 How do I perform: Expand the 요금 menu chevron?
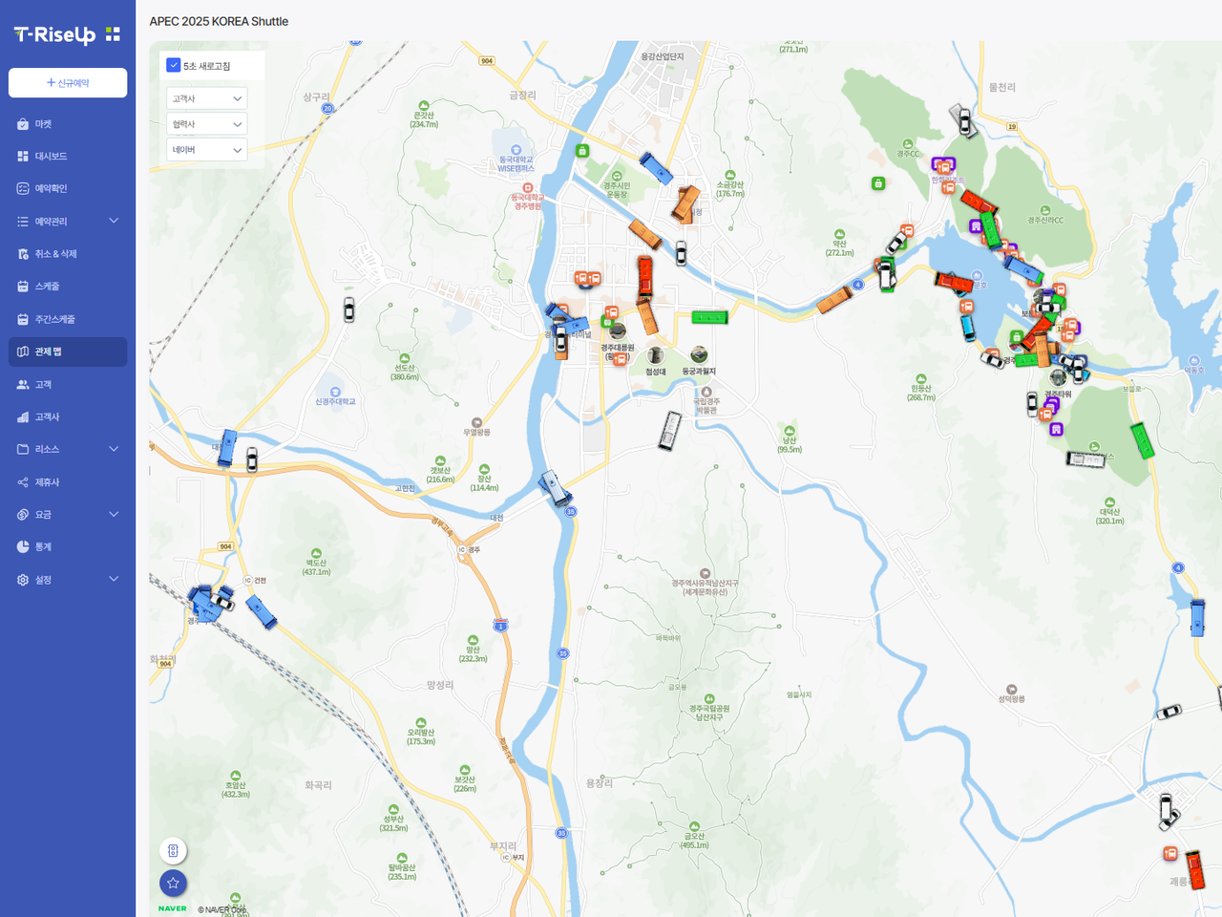point(114,514)
